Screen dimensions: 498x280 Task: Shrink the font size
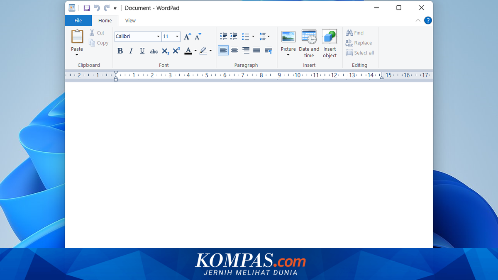[x=198, y=37]
